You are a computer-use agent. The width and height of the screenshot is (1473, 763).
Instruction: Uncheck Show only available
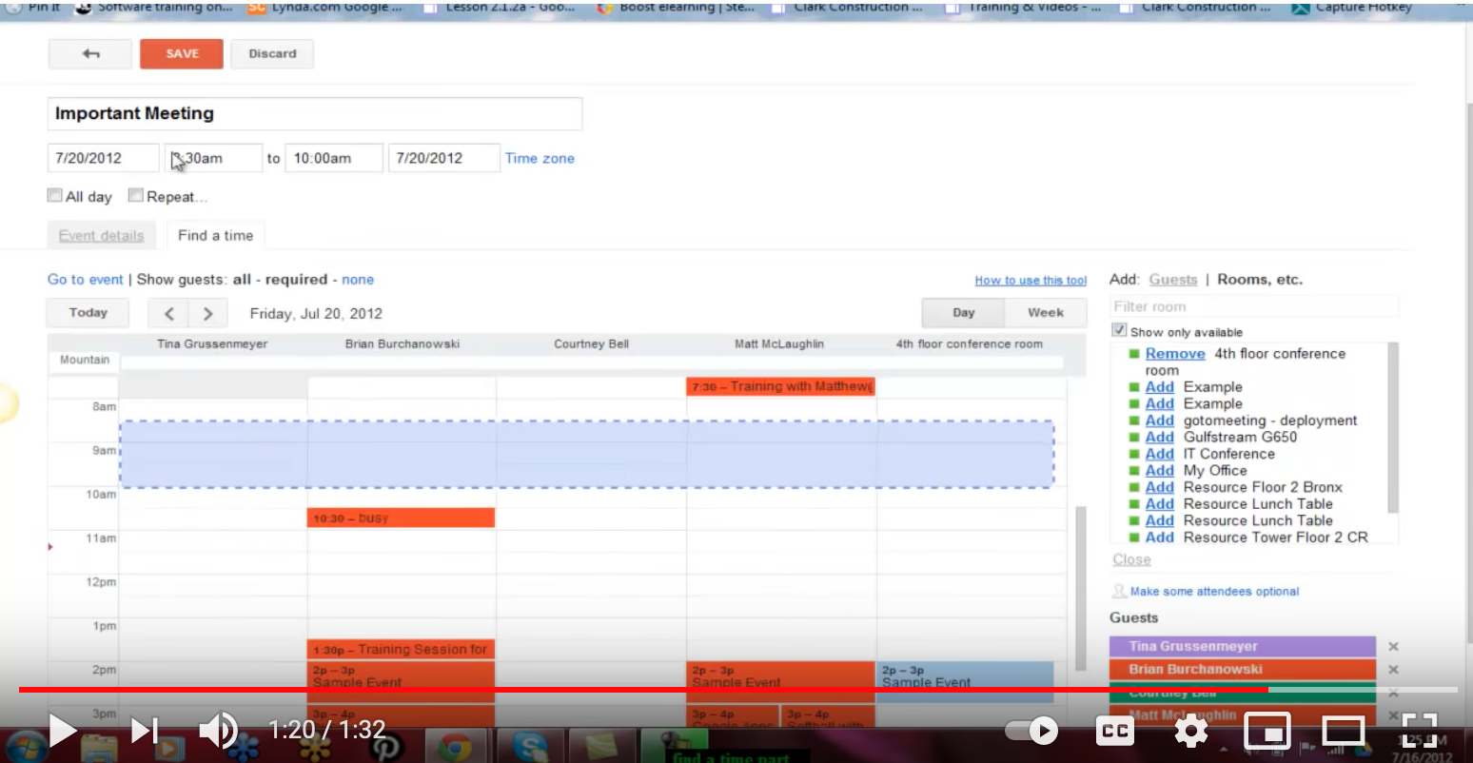point(1119,330)
